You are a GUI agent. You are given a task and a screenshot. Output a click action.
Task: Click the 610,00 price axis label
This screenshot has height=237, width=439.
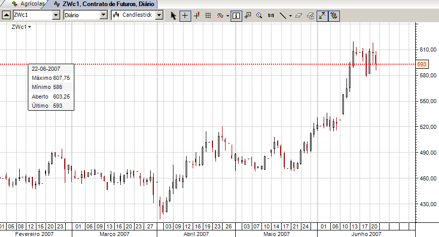click(x=428, y=50)
